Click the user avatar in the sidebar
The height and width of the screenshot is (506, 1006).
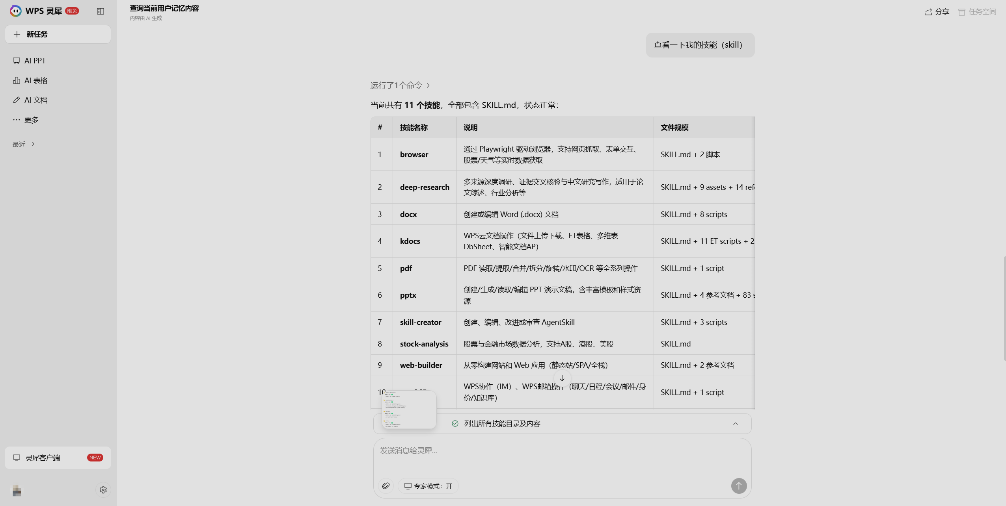pos(17,490)
